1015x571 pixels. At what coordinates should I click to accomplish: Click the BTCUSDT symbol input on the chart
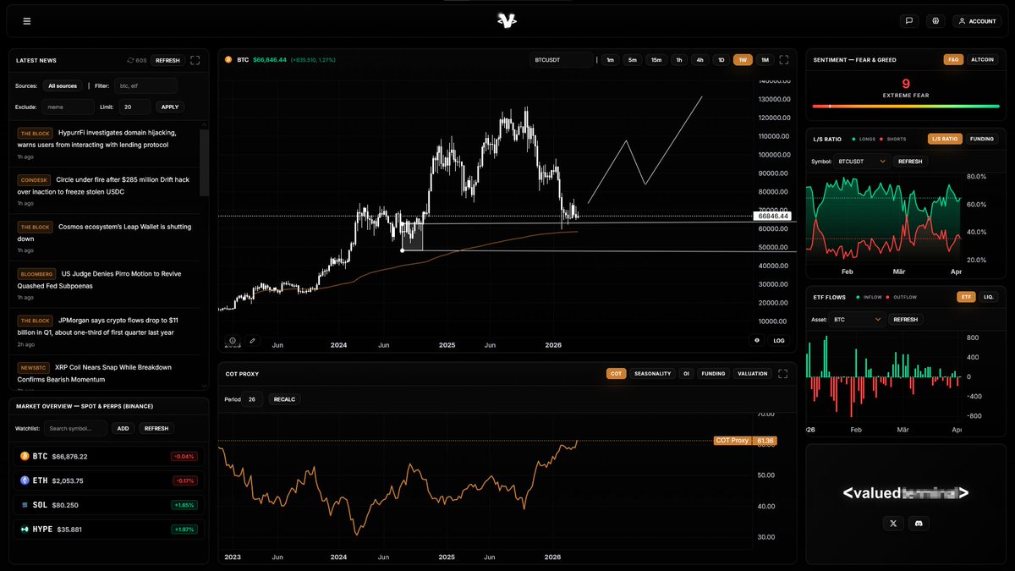560,60
